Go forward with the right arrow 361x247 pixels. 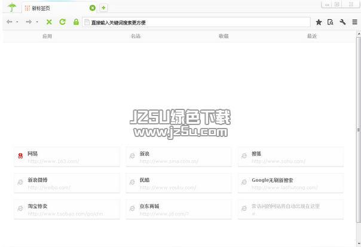pos(29,22)
